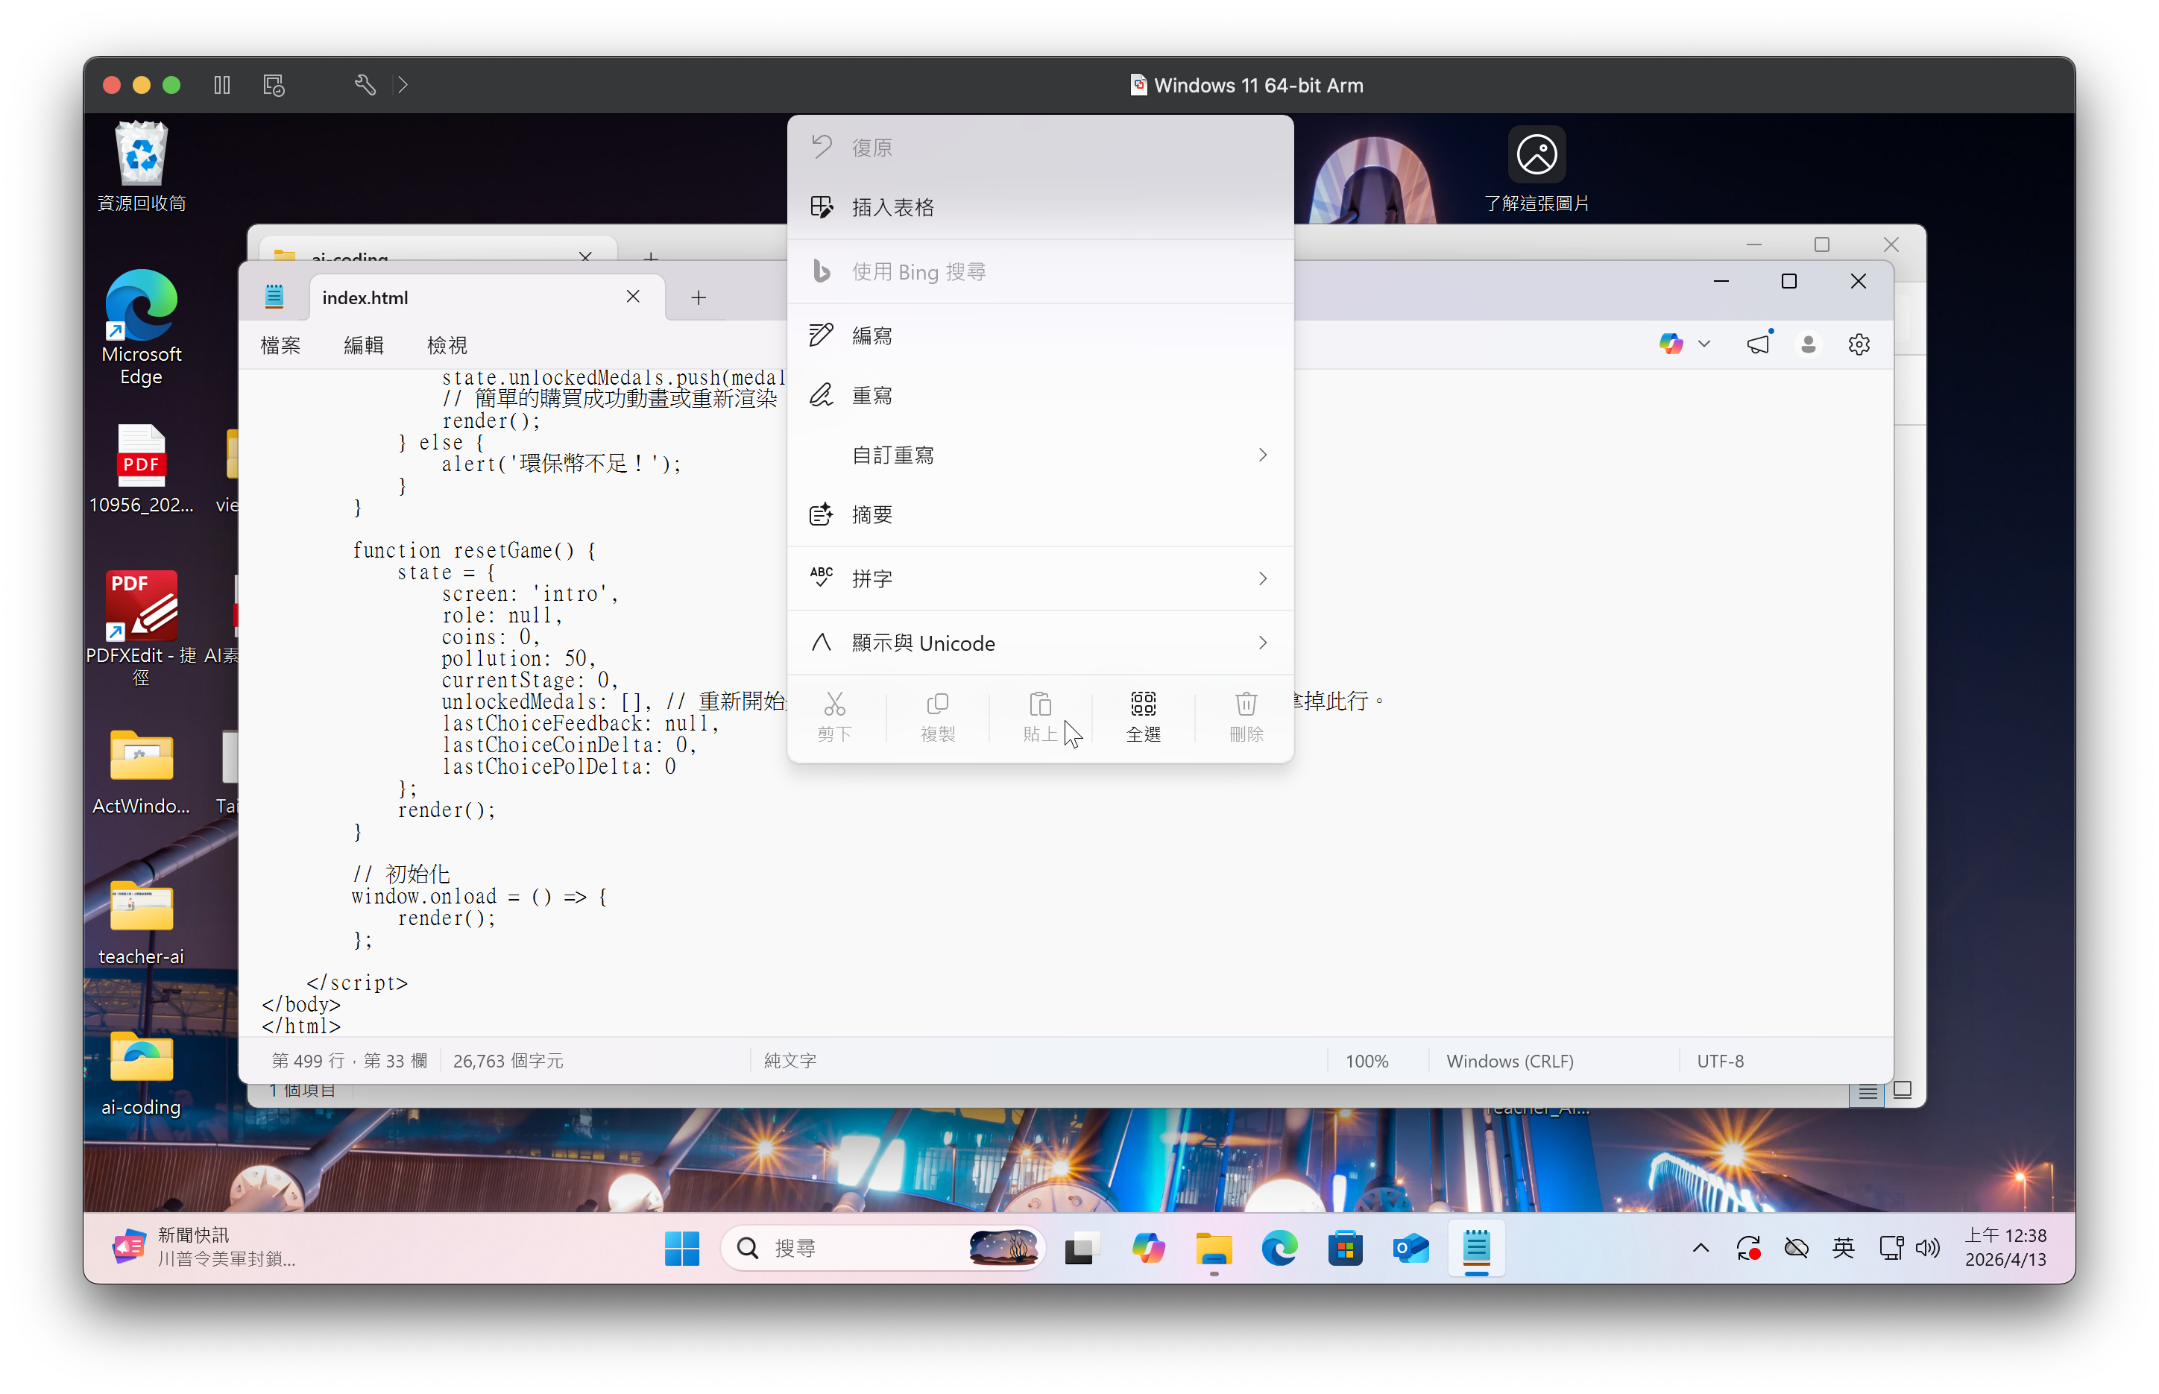Screen dimensions: 2159x1394
Task: Open the 新聞快訊 news widget
Action: tap(204, 1247)
